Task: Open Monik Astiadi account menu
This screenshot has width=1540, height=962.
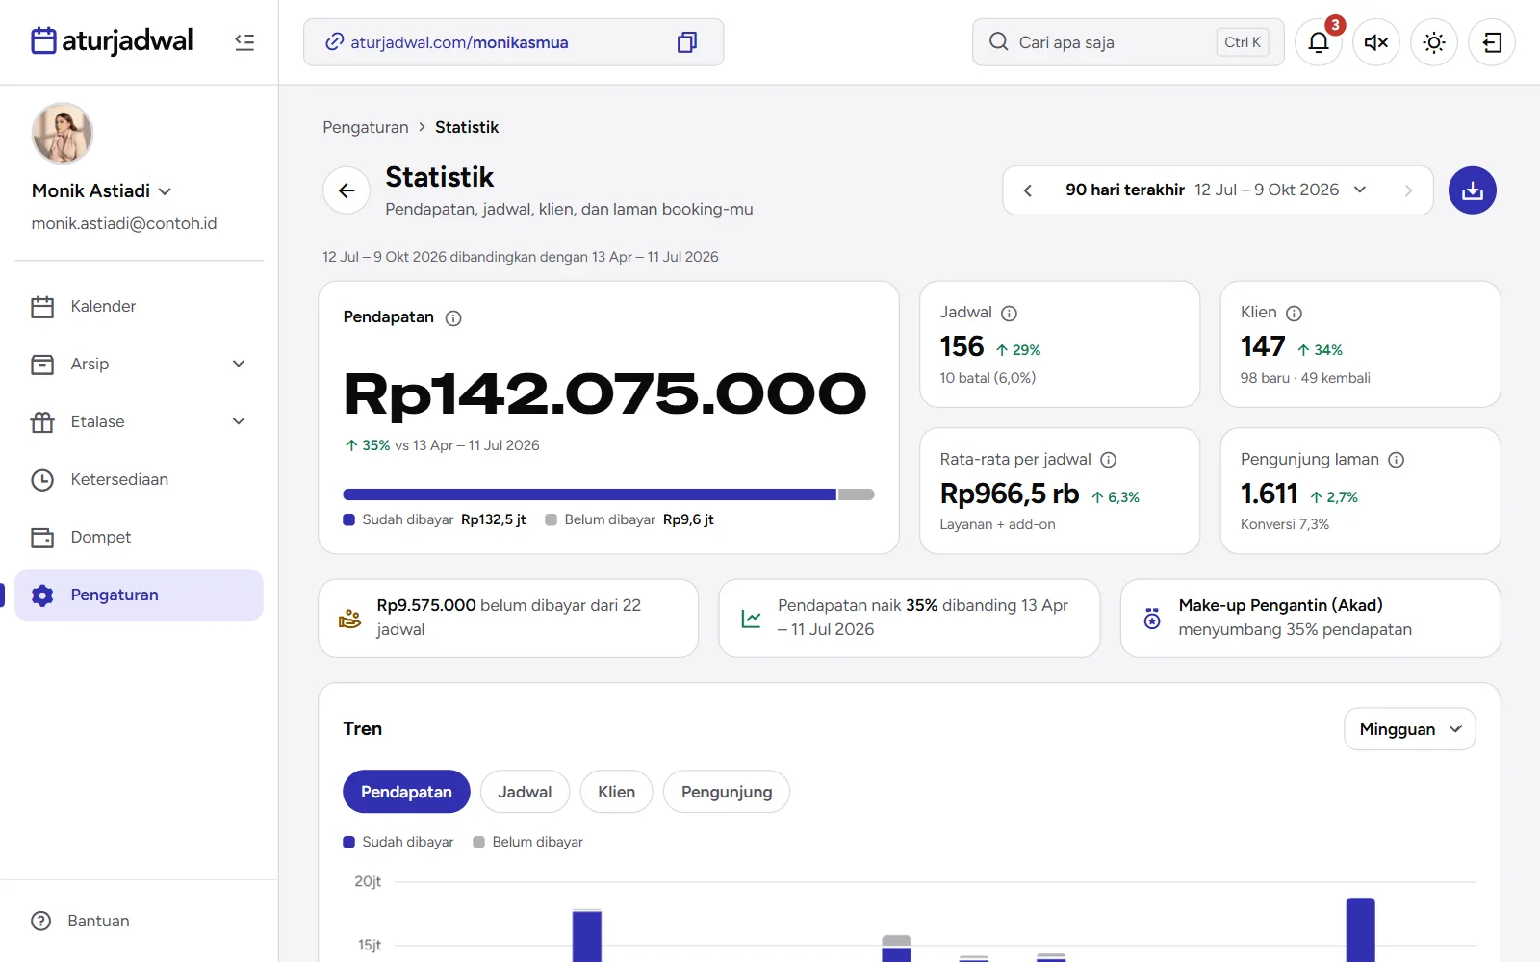Action: coord(102,191)
